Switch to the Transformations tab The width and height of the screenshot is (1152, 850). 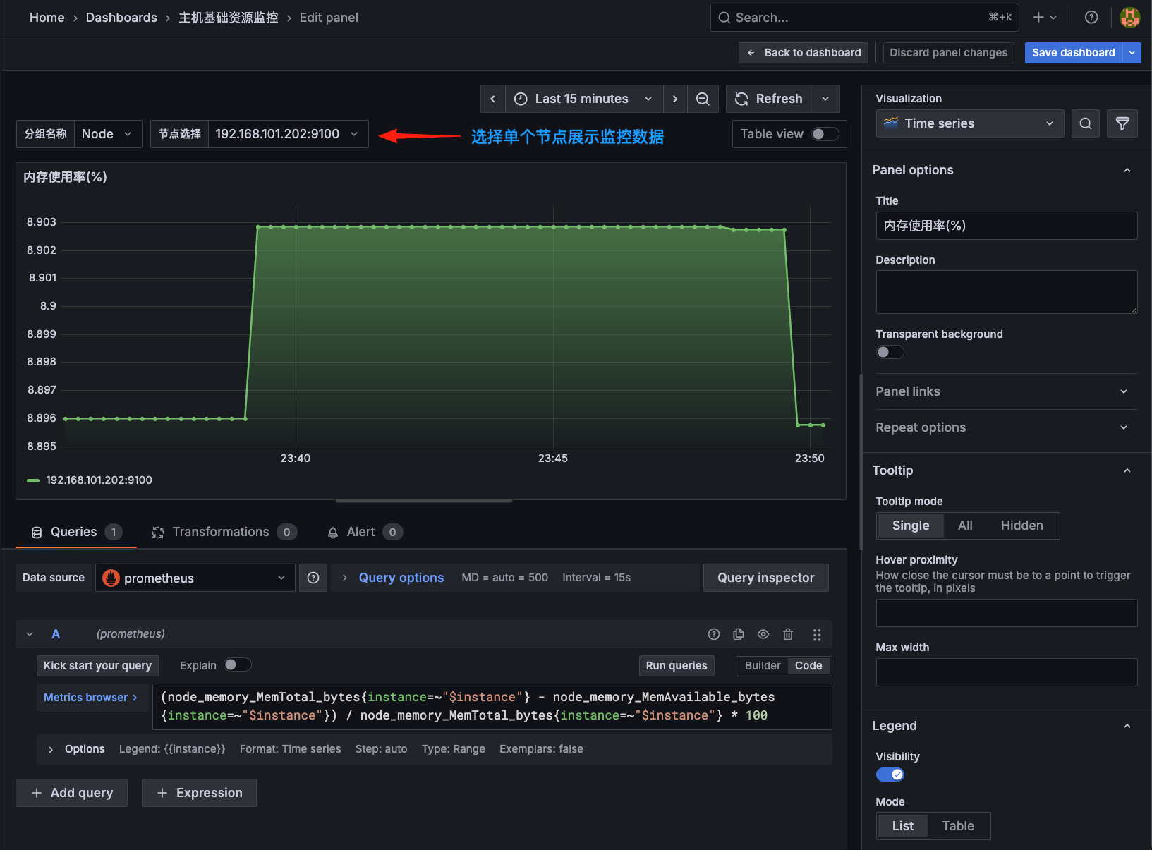pyautogui.click(x=220, y=531)
